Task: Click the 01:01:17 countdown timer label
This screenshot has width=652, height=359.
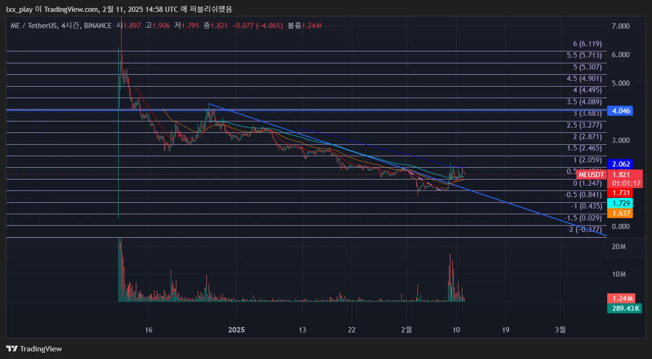Action: pos(626,183)
